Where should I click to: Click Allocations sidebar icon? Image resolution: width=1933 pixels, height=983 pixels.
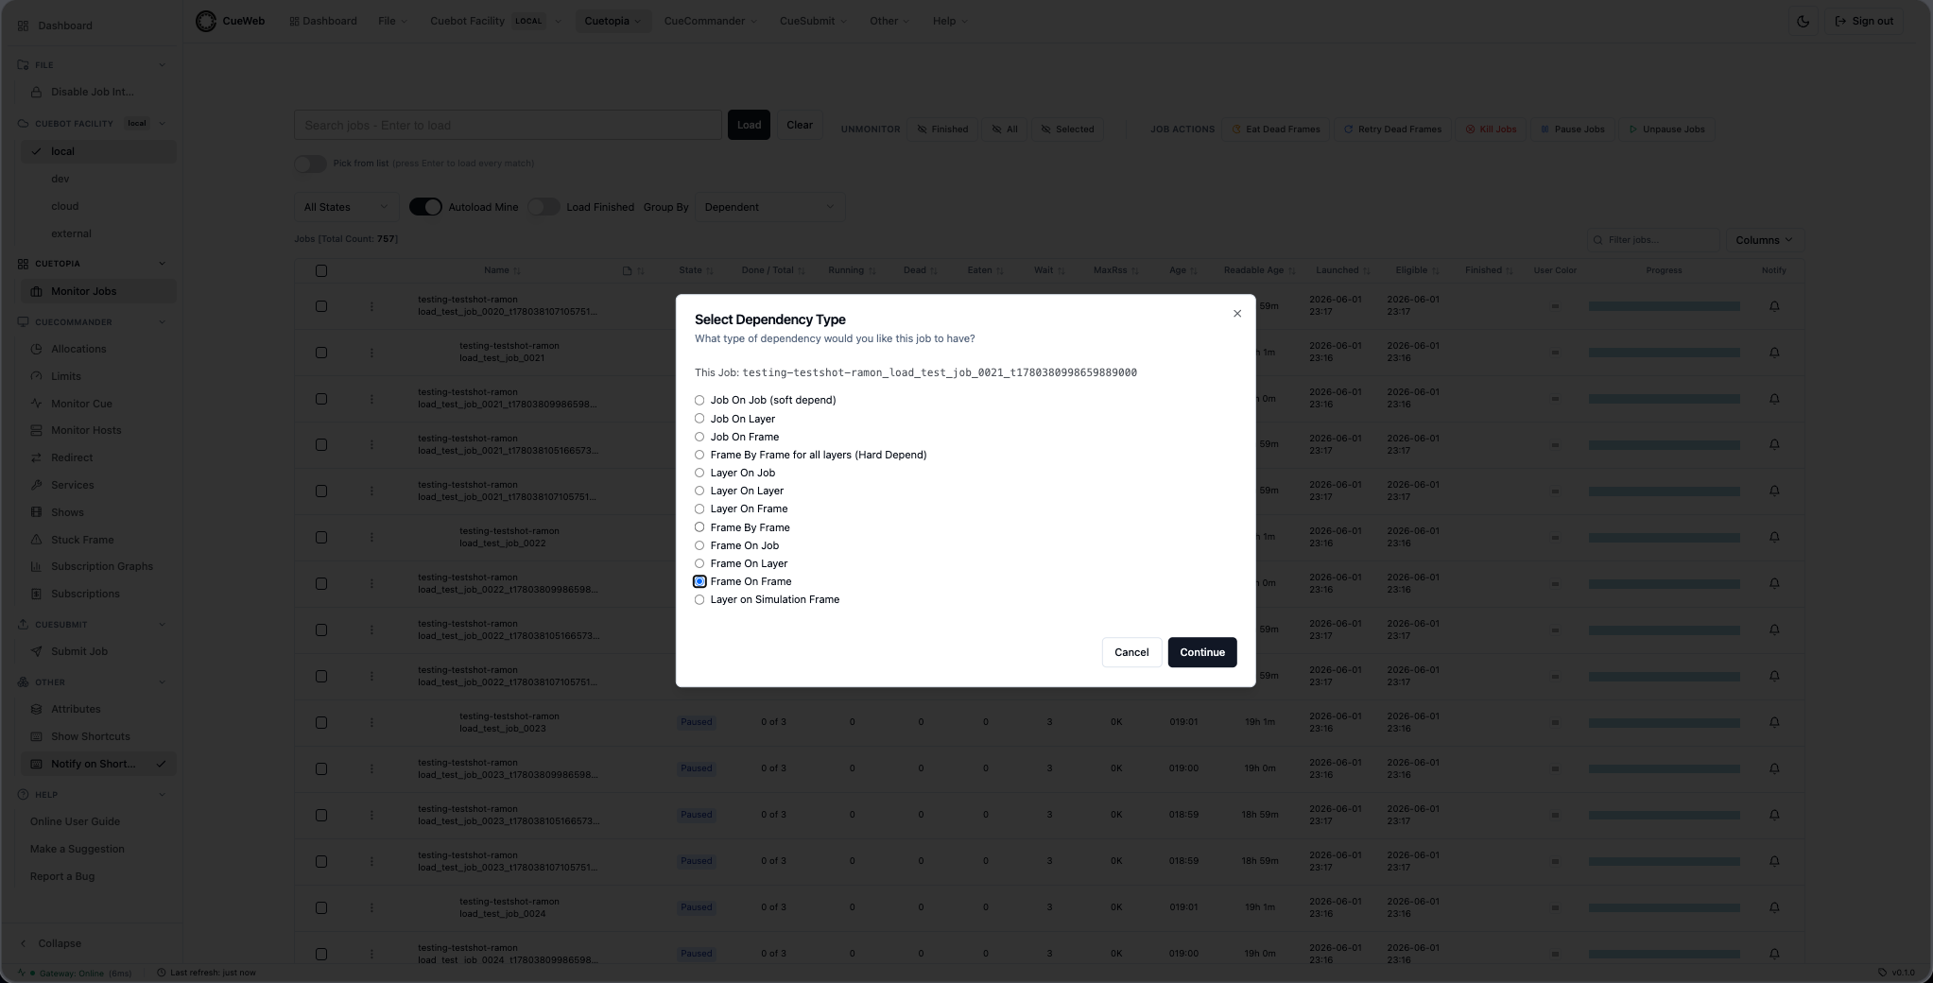point(36,350)
